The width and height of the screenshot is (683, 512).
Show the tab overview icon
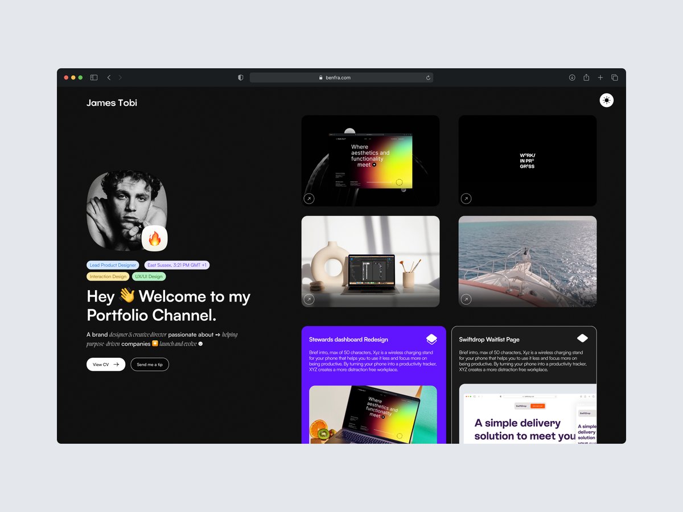tap(615, 77)
